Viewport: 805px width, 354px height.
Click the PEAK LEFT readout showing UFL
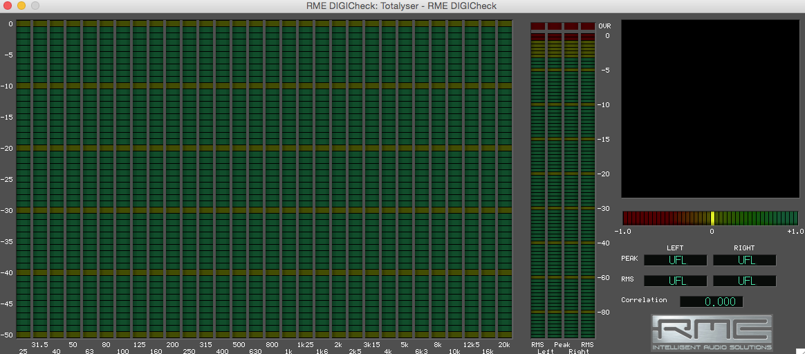[x=675, y=260]
